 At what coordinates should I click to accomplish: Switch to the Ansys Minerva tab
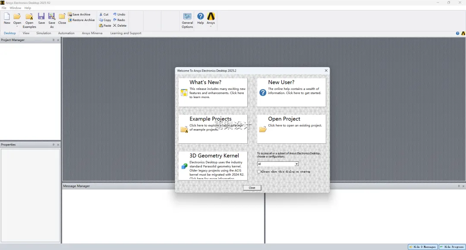(x=92, y=33)
